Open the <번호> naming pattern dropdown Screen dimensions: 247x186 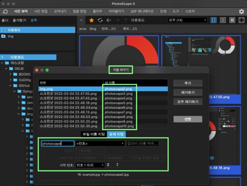100,144
